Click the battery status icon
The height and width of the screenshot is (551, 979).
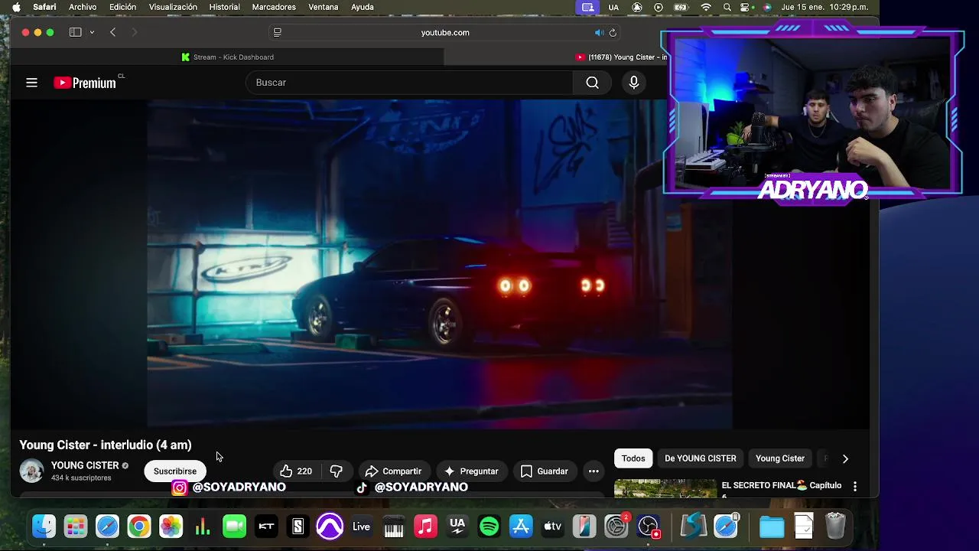point(681,7)
